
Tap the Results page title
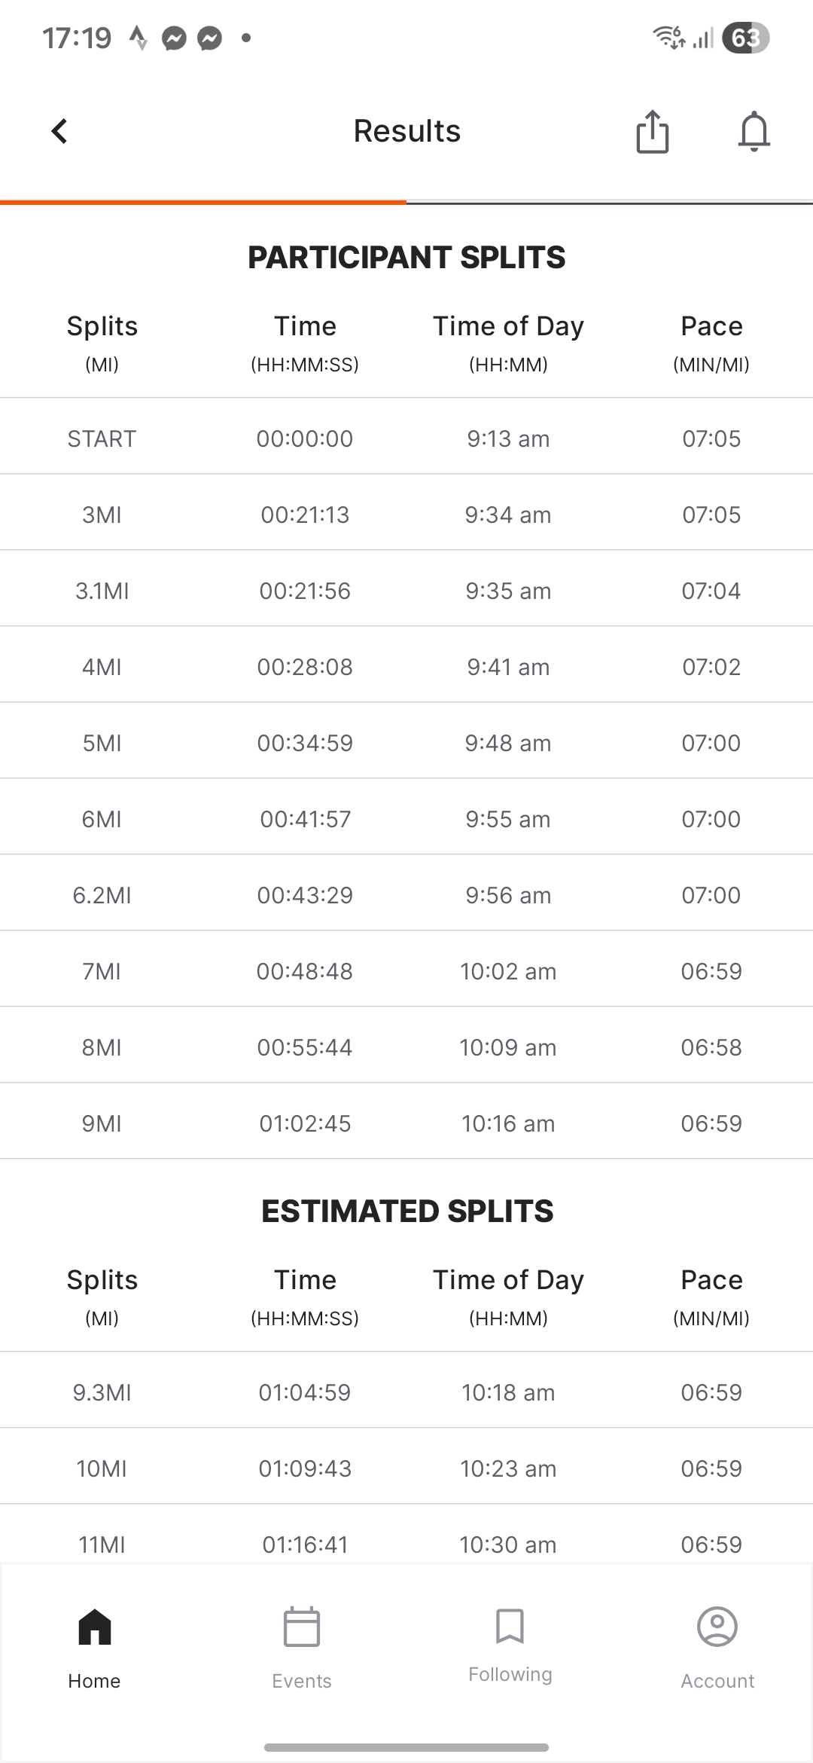(406, 131)
